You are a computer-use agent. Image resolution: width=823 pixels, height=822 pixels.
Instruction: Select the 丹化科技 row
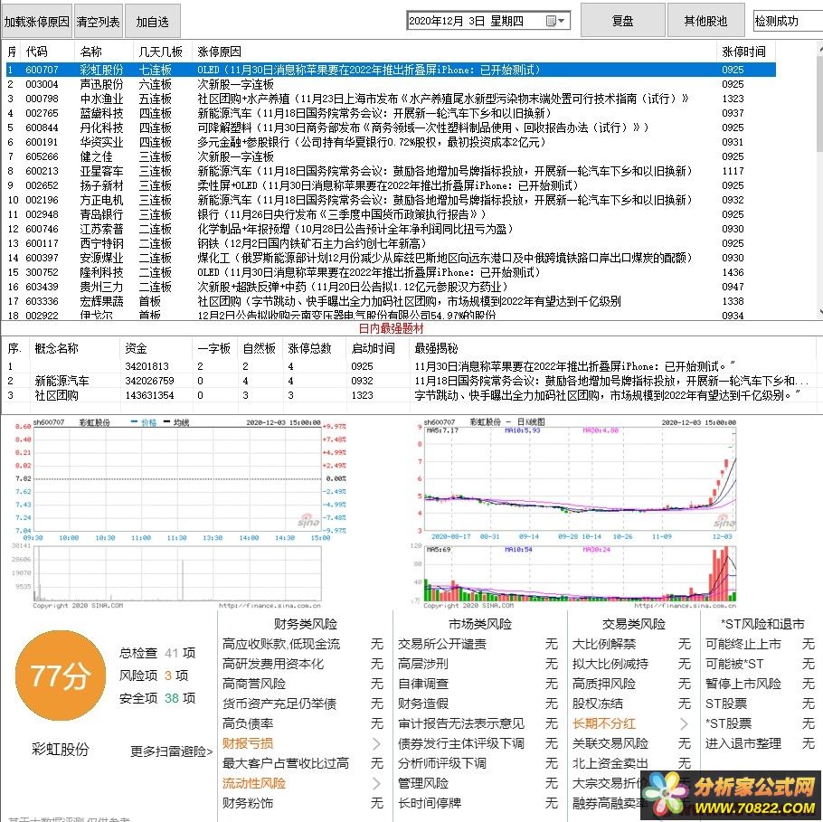(x=391, y=128)
